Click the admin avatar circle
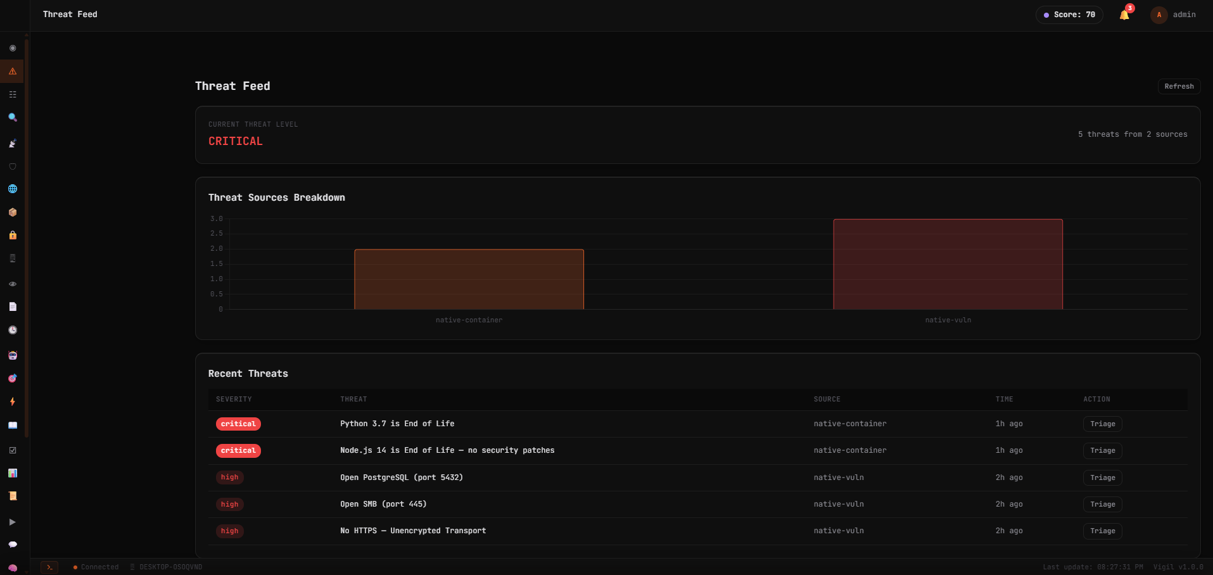 point(1159,15)
